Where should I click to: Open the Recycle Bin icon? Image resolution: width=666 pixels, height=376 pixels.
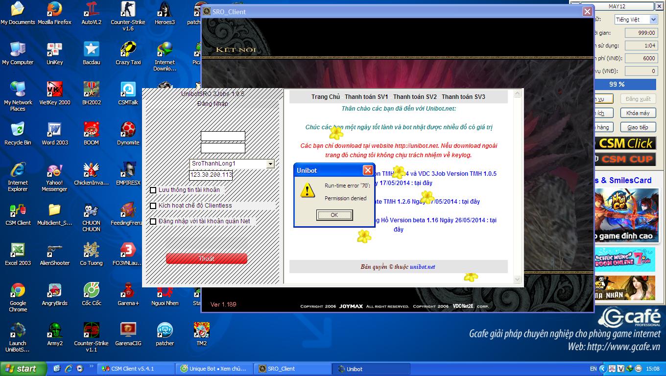[x=18, y=134]
